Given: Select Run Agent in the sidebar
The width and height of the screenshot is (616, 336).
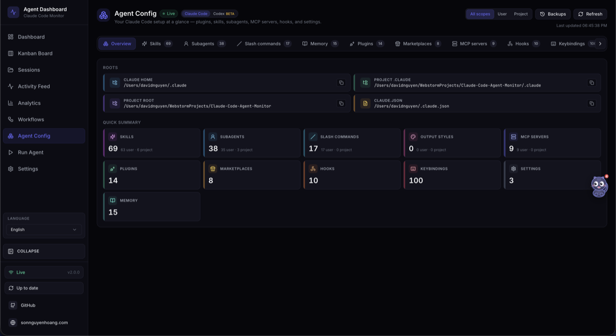Looking at the screenshot, I should click(44, 152).
